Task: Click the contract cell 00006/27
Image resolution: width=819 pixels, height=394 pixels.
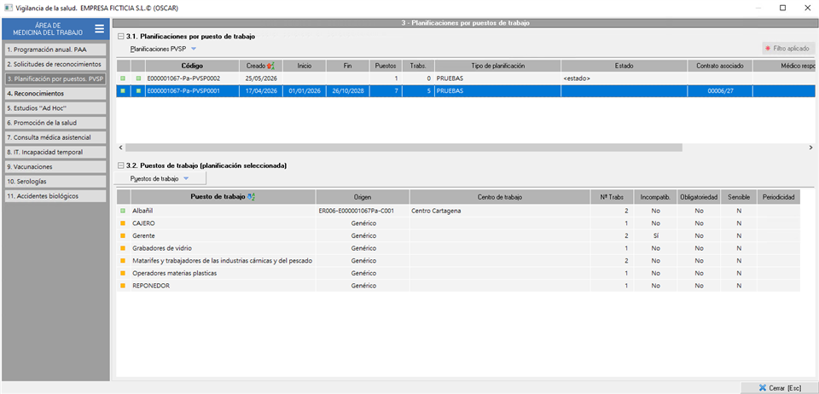Action: tap(720, 90)
